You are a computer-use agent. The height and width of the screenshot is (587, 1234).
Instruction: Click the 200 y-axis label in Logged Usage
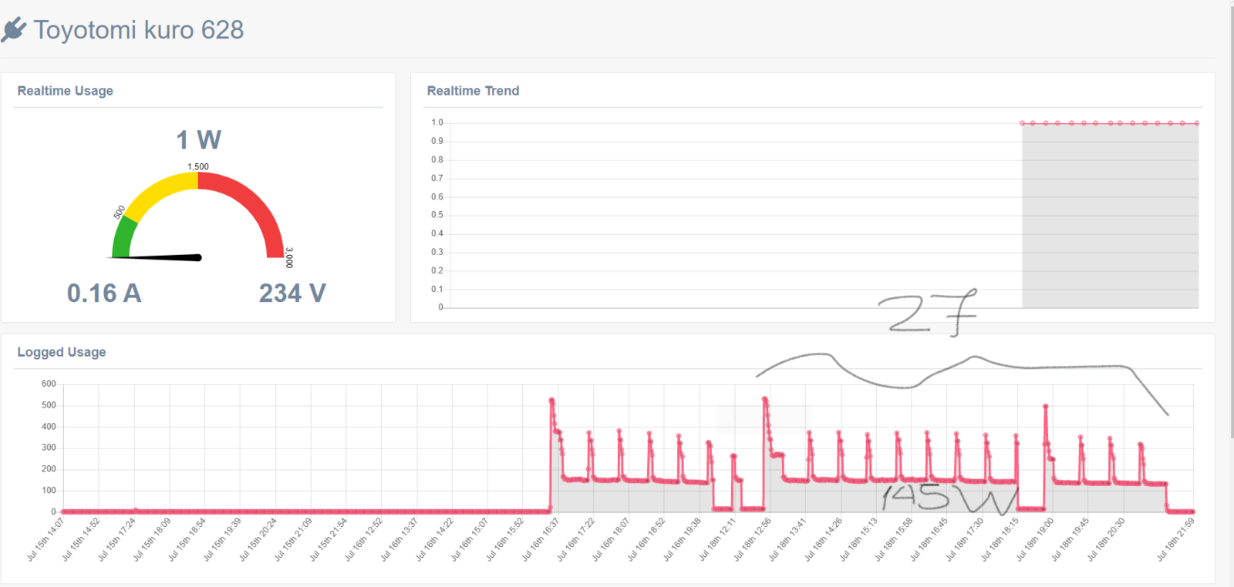tap(49, 468)
